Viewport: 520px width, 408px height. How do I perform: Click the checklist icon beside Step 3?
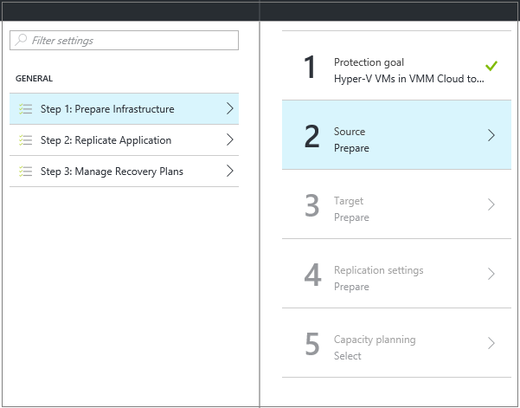point(25,172)
